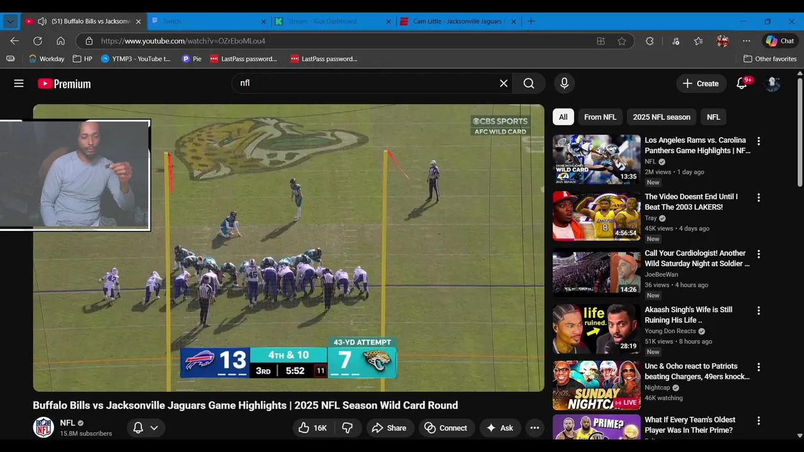Open the favorites list icon
The height and width of the screenshot is (452, 804).
[698, 41]
